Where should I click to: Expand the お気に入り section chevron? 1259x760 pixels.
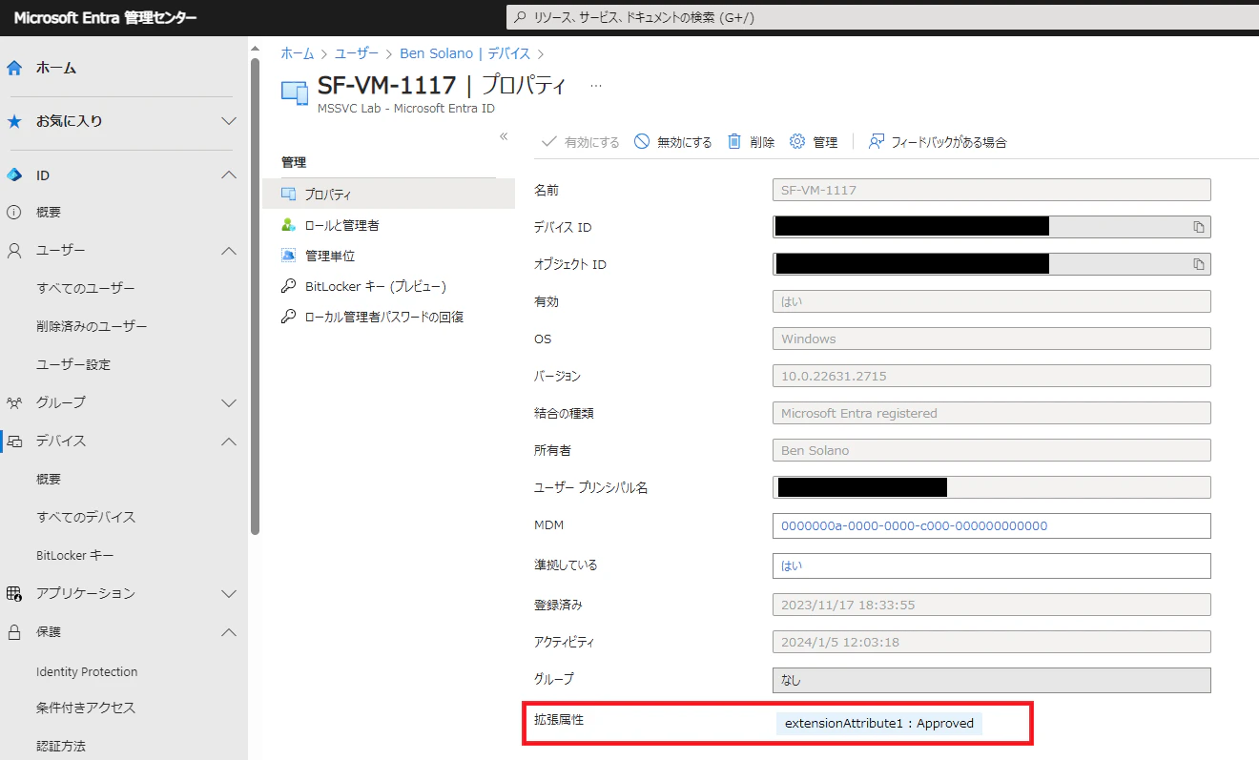coord(229,121)
